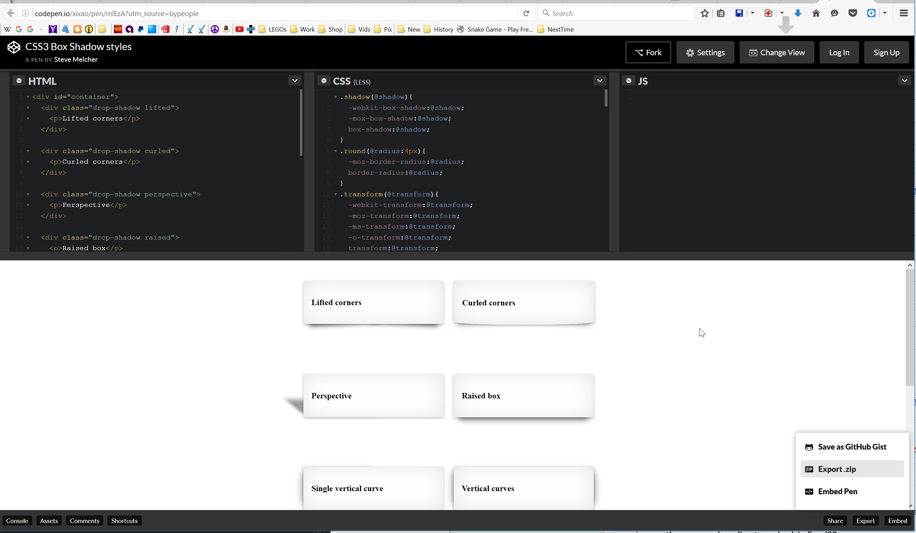This screenshot has width=916, height=533.
Task: Click the CodePen logo
Action: pyautogui.click(x=14, y=47)
